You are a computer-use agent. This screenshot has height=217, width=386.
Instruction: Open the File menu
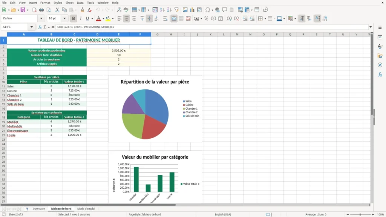[4, 3]
